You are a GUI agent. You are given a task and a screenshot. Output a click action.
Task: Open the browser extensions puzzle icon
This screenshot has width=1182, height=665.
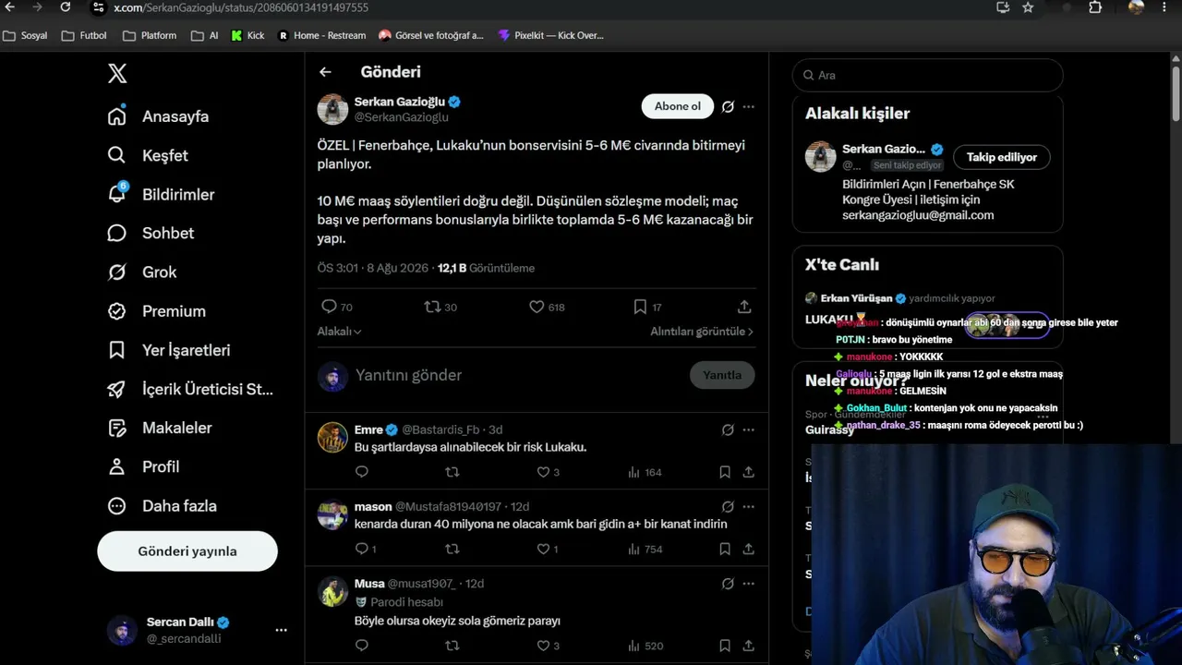[1095, 7]
